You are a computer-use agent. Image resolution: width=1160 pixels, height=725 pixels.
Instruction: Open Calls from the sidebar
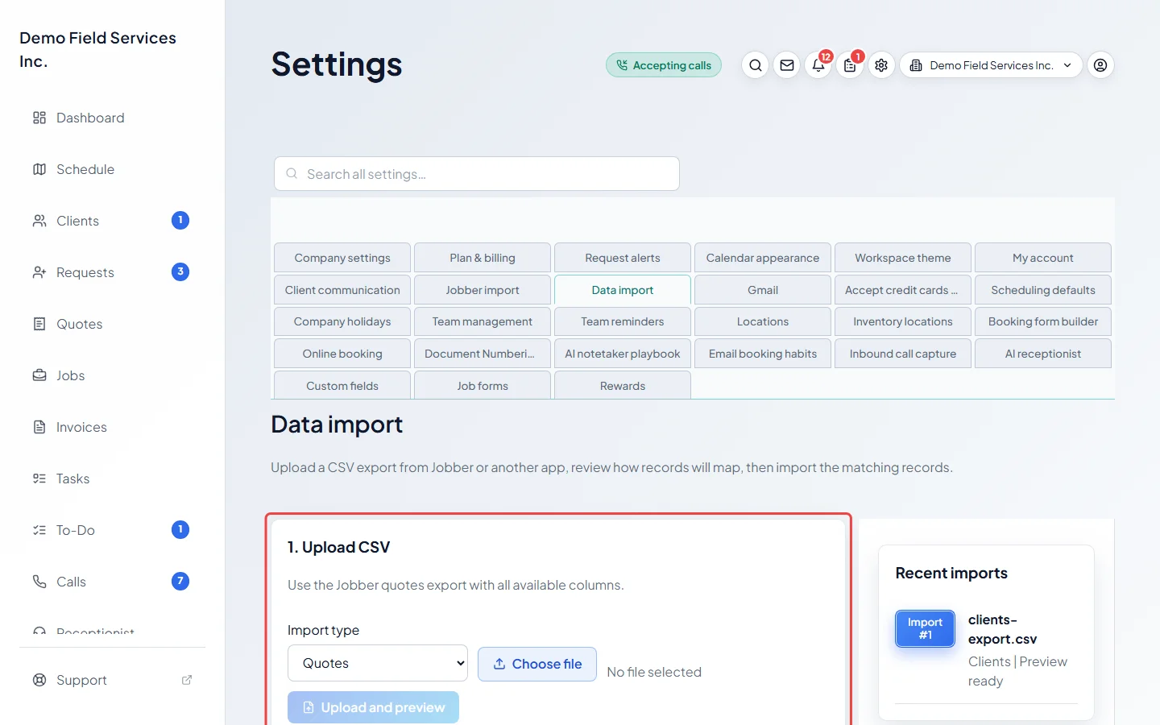112,582
